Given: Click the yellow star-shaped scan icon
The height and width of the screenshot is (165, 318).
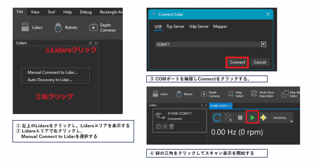Looking at the screenshot, I should pos(264,118).
